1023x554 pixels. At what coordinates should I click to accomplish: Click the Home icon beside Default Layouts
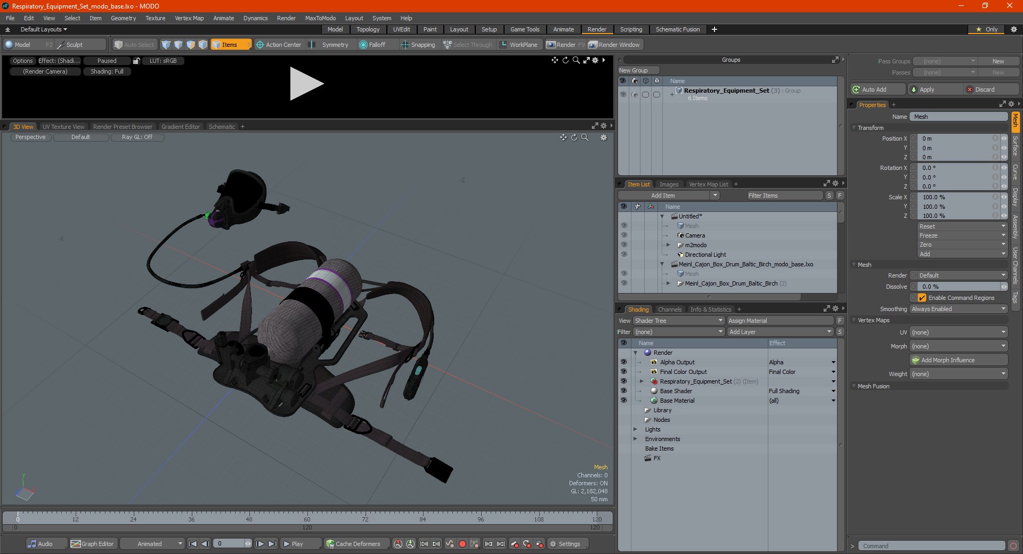tap(7, 29)
